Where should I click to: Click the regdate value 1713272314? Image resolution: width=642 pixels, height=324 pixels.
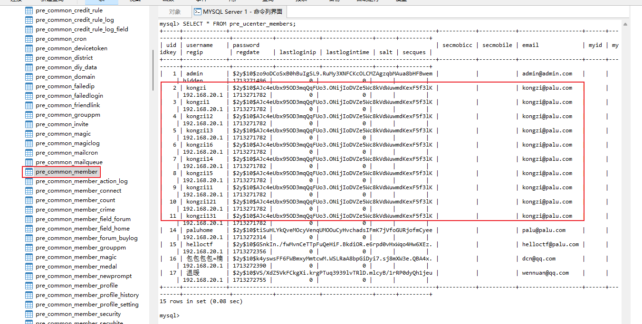[249, 237]
